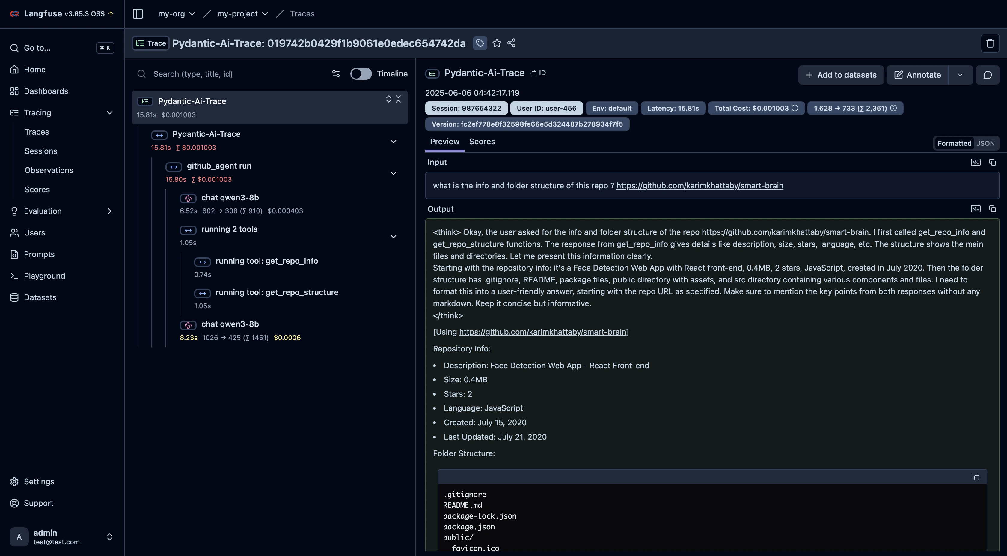The height and width of the screenshot is (556, 1007).
Task: Toggle the sidebar panel icon
Action: (x=138, y=14)
